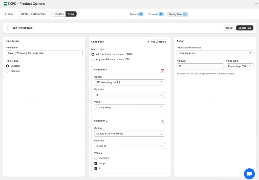Open the overflow menu at top right
Viewport: 259px width, 180px height.
[257, 4]
